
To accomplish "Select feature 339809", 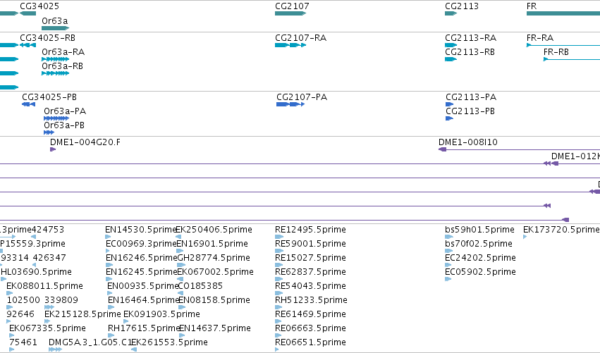I will [x=61, y=300].
